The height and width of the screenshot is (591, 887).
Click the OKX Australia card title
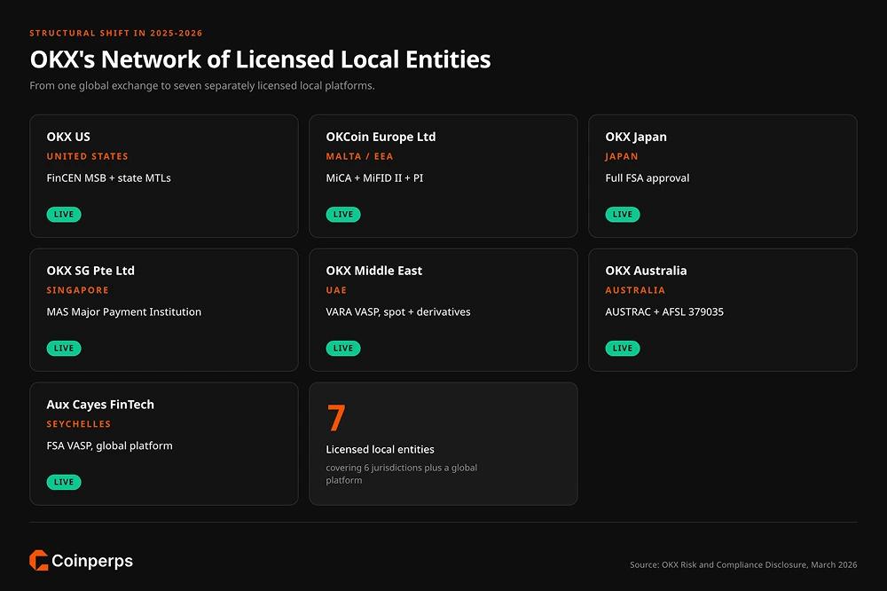pyautogui.click(x=646, y=271)
